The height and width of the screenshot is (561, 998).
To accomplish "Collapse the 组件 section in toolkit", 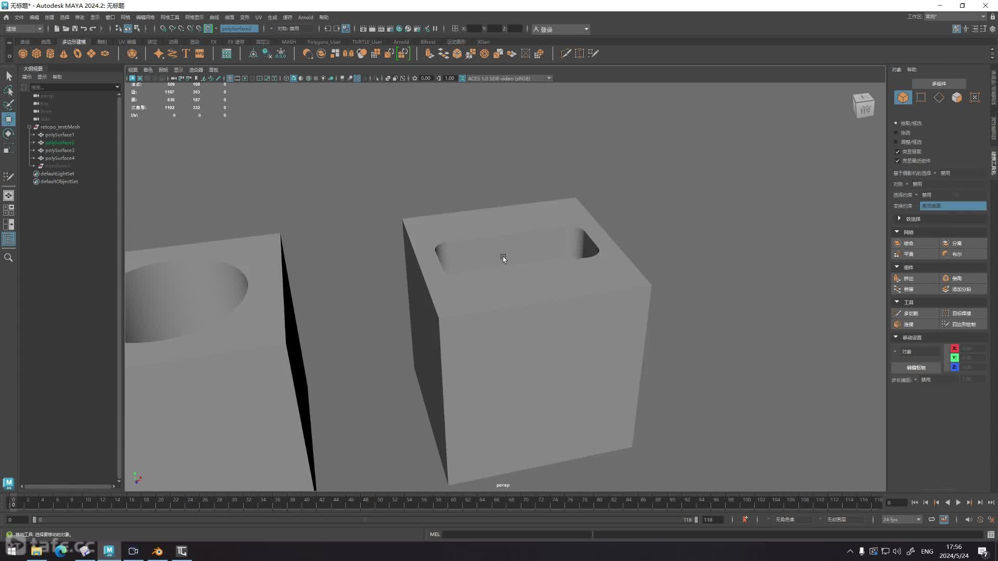I will coord(897,267).
